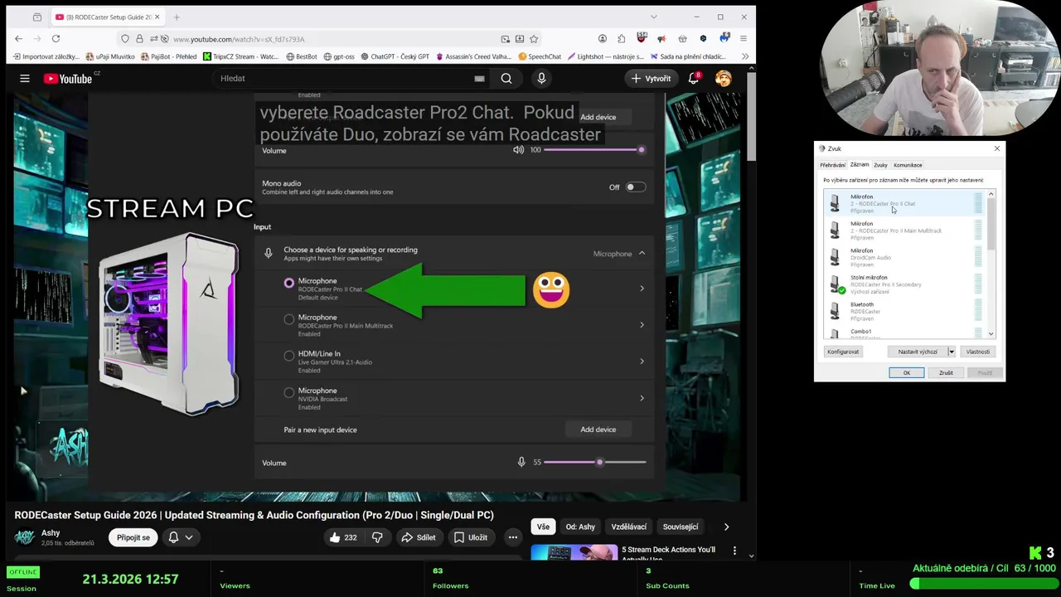Select the Bluetooth RODECaster device
This screenshot has height=597, width=1061.
tap(905, 311)
